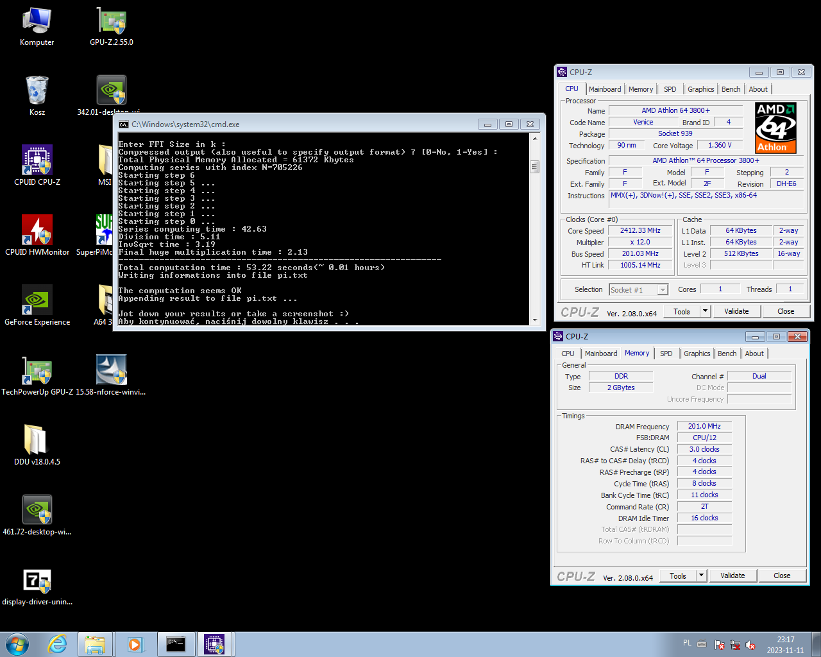Open the network tray icon
821x657 pixels.
pyautogui.click(x=735, y=645)
